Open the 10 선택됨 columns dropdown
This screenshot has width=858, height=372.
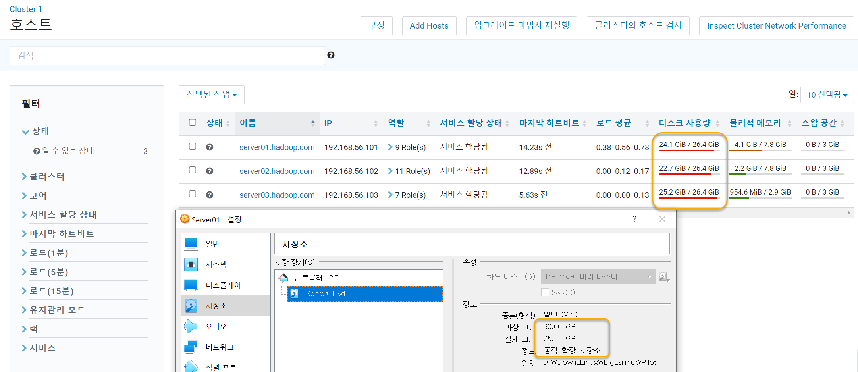[x=827, y=95]
